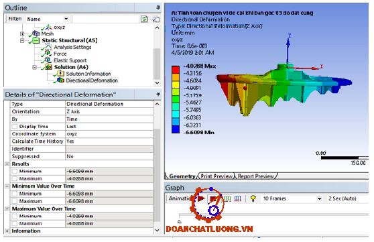
Task: Select the Directional Deformation result in the tree
Action: point(92,80)
